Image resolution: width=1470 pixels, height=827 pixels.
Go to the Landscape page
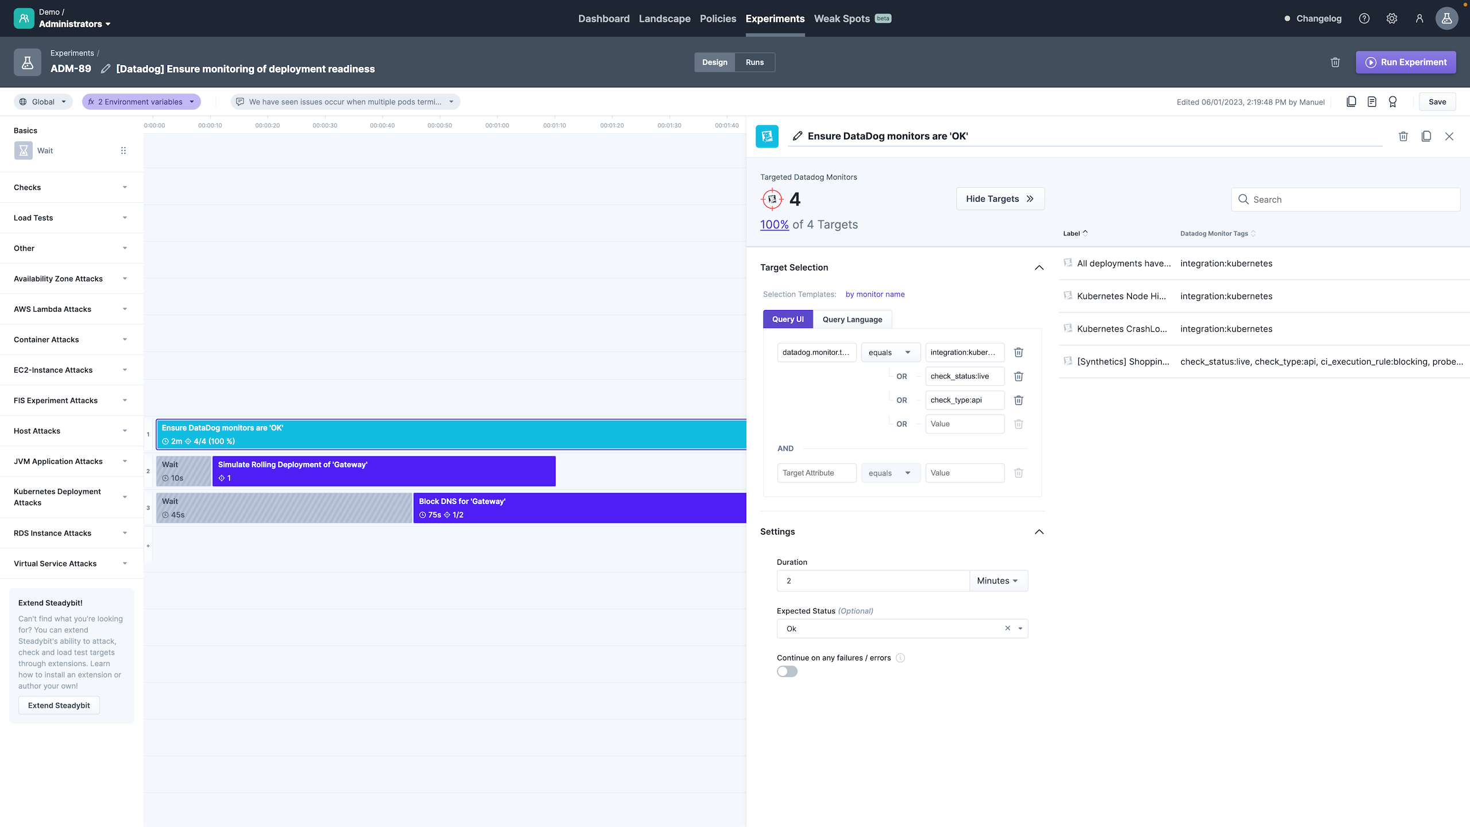[664, 18]
